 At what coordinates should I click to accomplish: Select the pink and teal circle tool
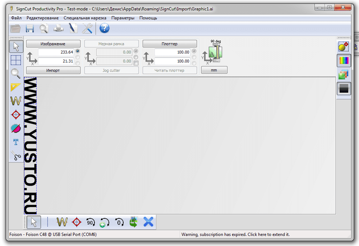click(x=16, y=128)
